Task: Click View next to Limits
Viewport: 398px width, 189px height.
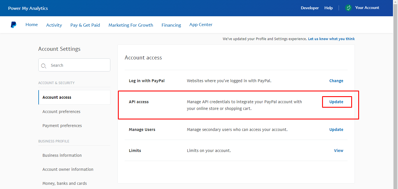Action: pos(338,151)
